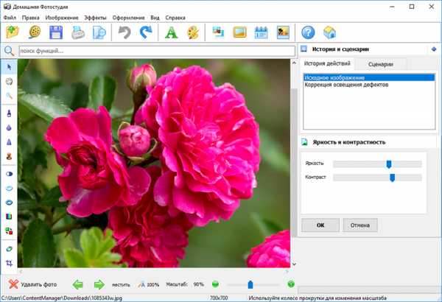Select the stamp clone tool
This screenshot has height=302, width=442.
pos(9,156)
